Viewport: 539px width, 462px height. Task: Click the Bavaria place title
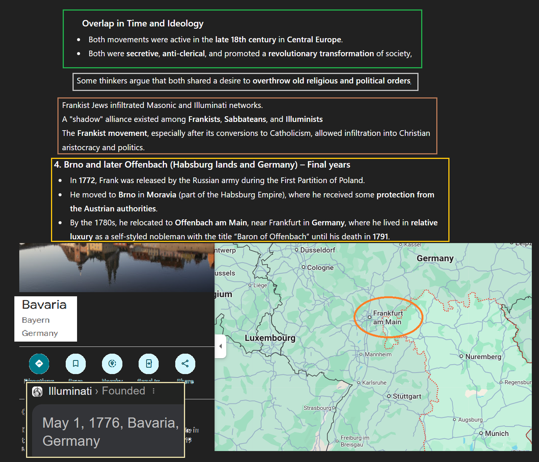[44, 305]
